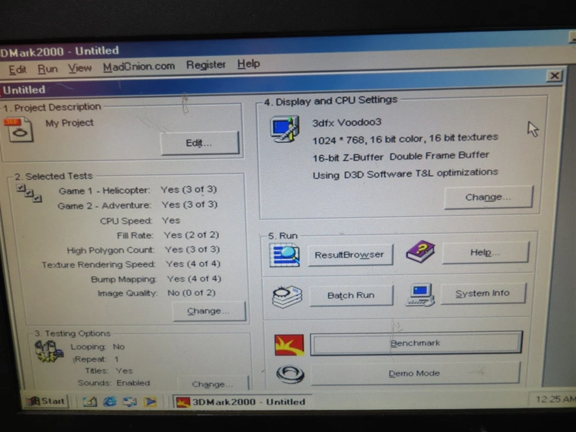This screenshot has width=576, height=432.
Task: Select 3DMark2000 - Untitled taskbar button
Action: point(242,402)
